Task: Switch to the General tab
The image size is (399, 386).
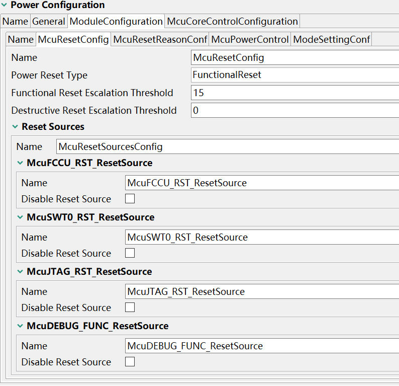Action: point(49,21)
